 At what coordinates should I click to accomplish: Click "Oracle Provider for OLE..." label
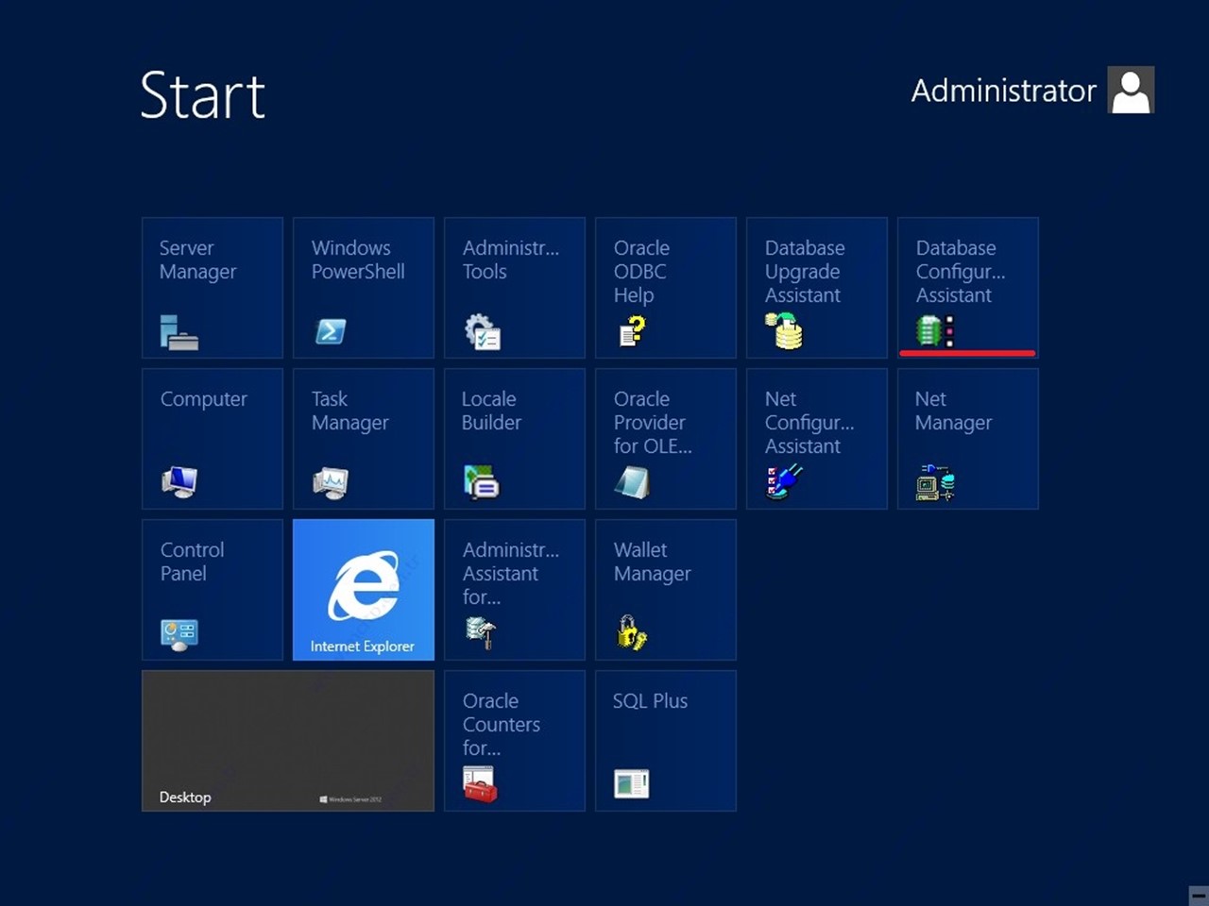[x=653, y=423]
